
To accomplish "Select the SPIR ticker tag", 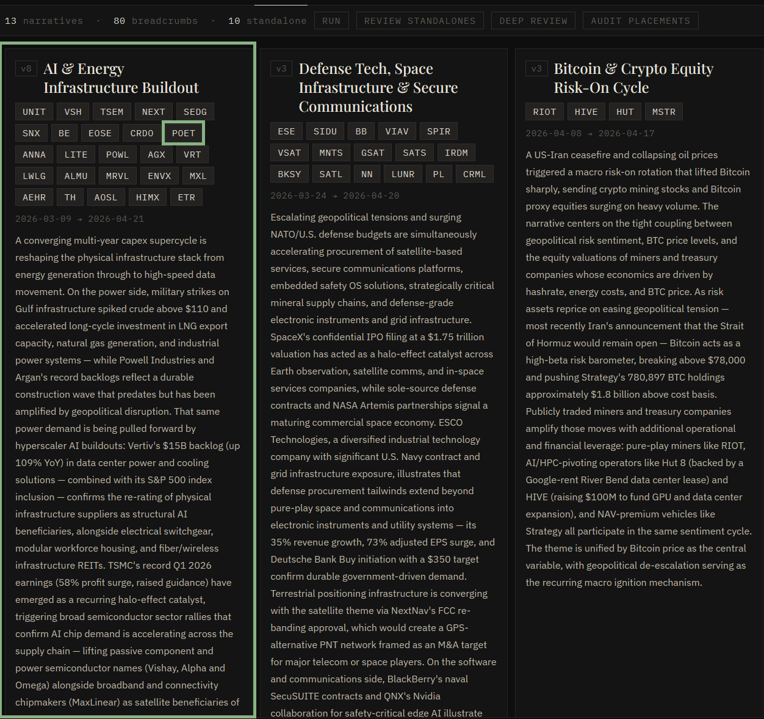I will pos(439,131).
